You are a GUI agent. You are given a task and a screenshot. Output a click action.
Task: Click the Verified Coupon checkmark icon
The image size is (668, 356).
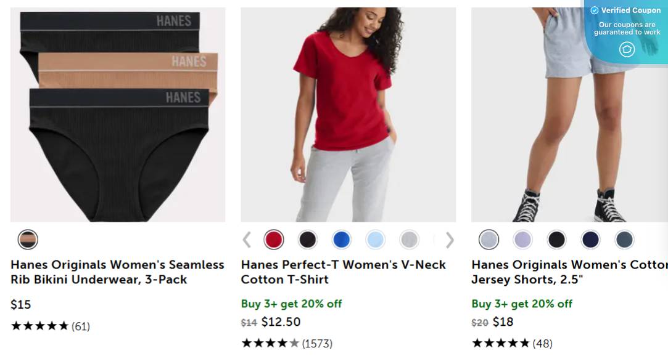click(x=594, y=10)
